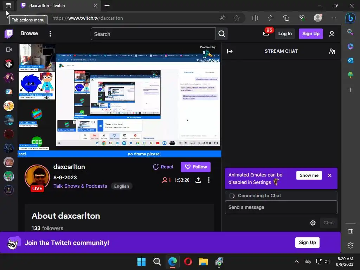Open chat settings gear icon
Viewport: 360px width, 270px height.
click(x=313, y=223)
